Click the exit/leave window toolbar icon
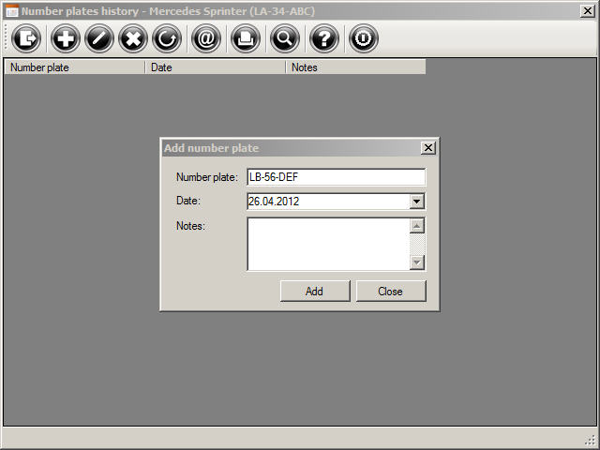 point(27,39)
